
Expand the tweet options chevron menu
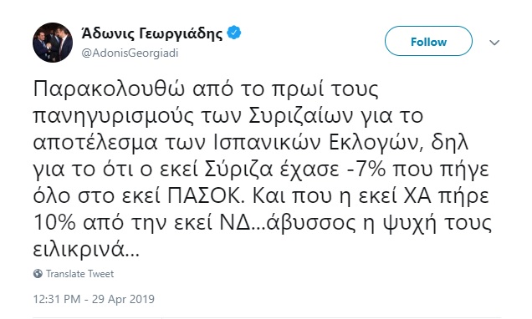pos(494,43)
